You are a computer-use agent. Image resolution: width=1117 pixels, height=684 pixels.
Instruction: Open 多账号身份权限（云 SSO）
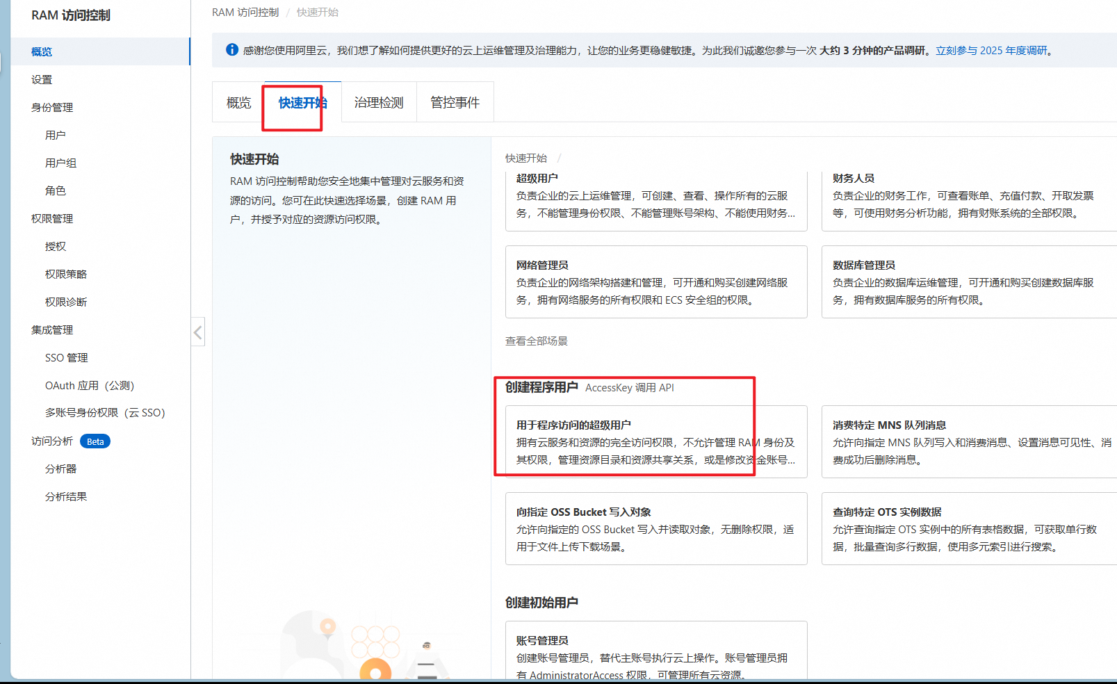coord(104,412)
